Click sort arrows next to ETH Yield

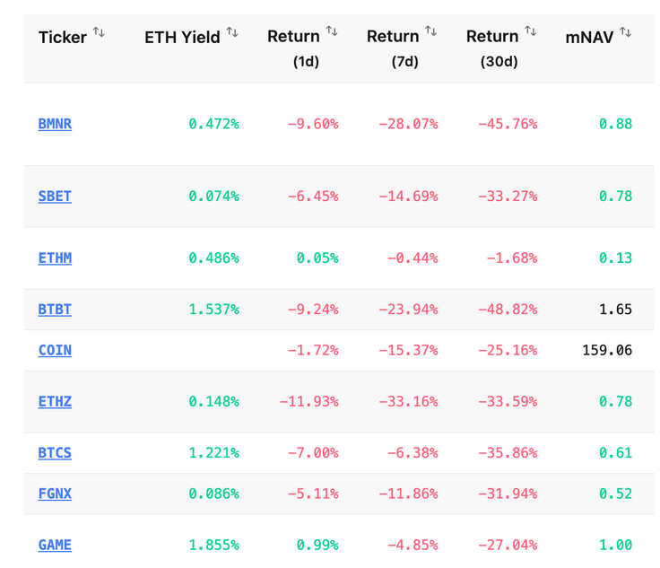[232, 33]
